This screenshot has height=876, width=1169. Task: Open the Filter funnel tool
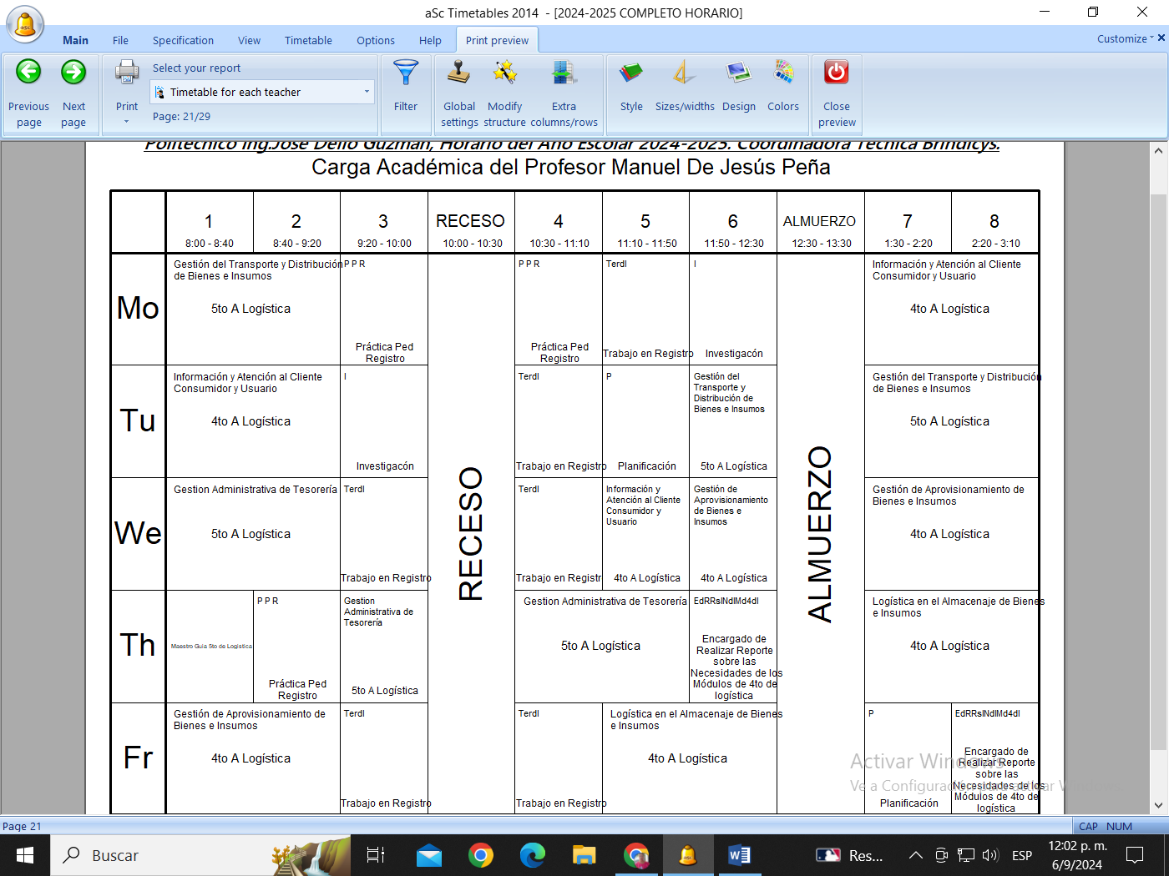(406, 85)
